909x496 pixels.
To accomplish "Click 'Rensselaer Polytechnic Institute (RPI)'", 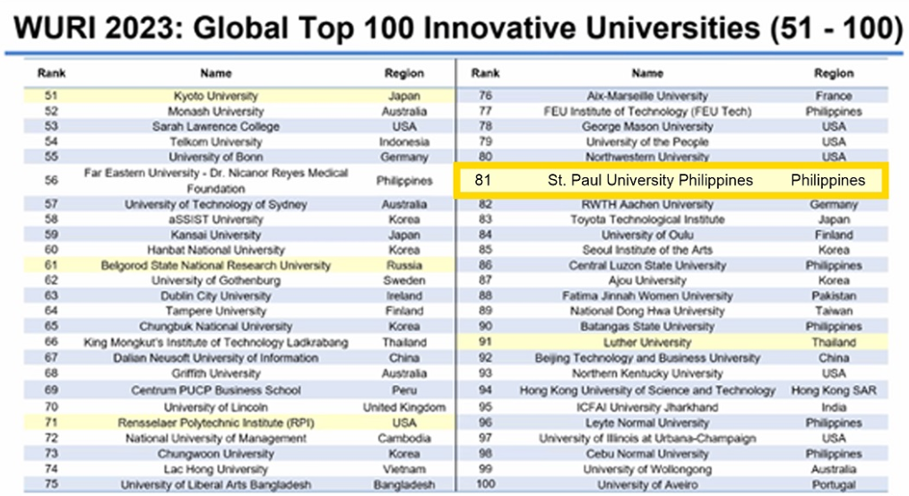I will point(216,423).
